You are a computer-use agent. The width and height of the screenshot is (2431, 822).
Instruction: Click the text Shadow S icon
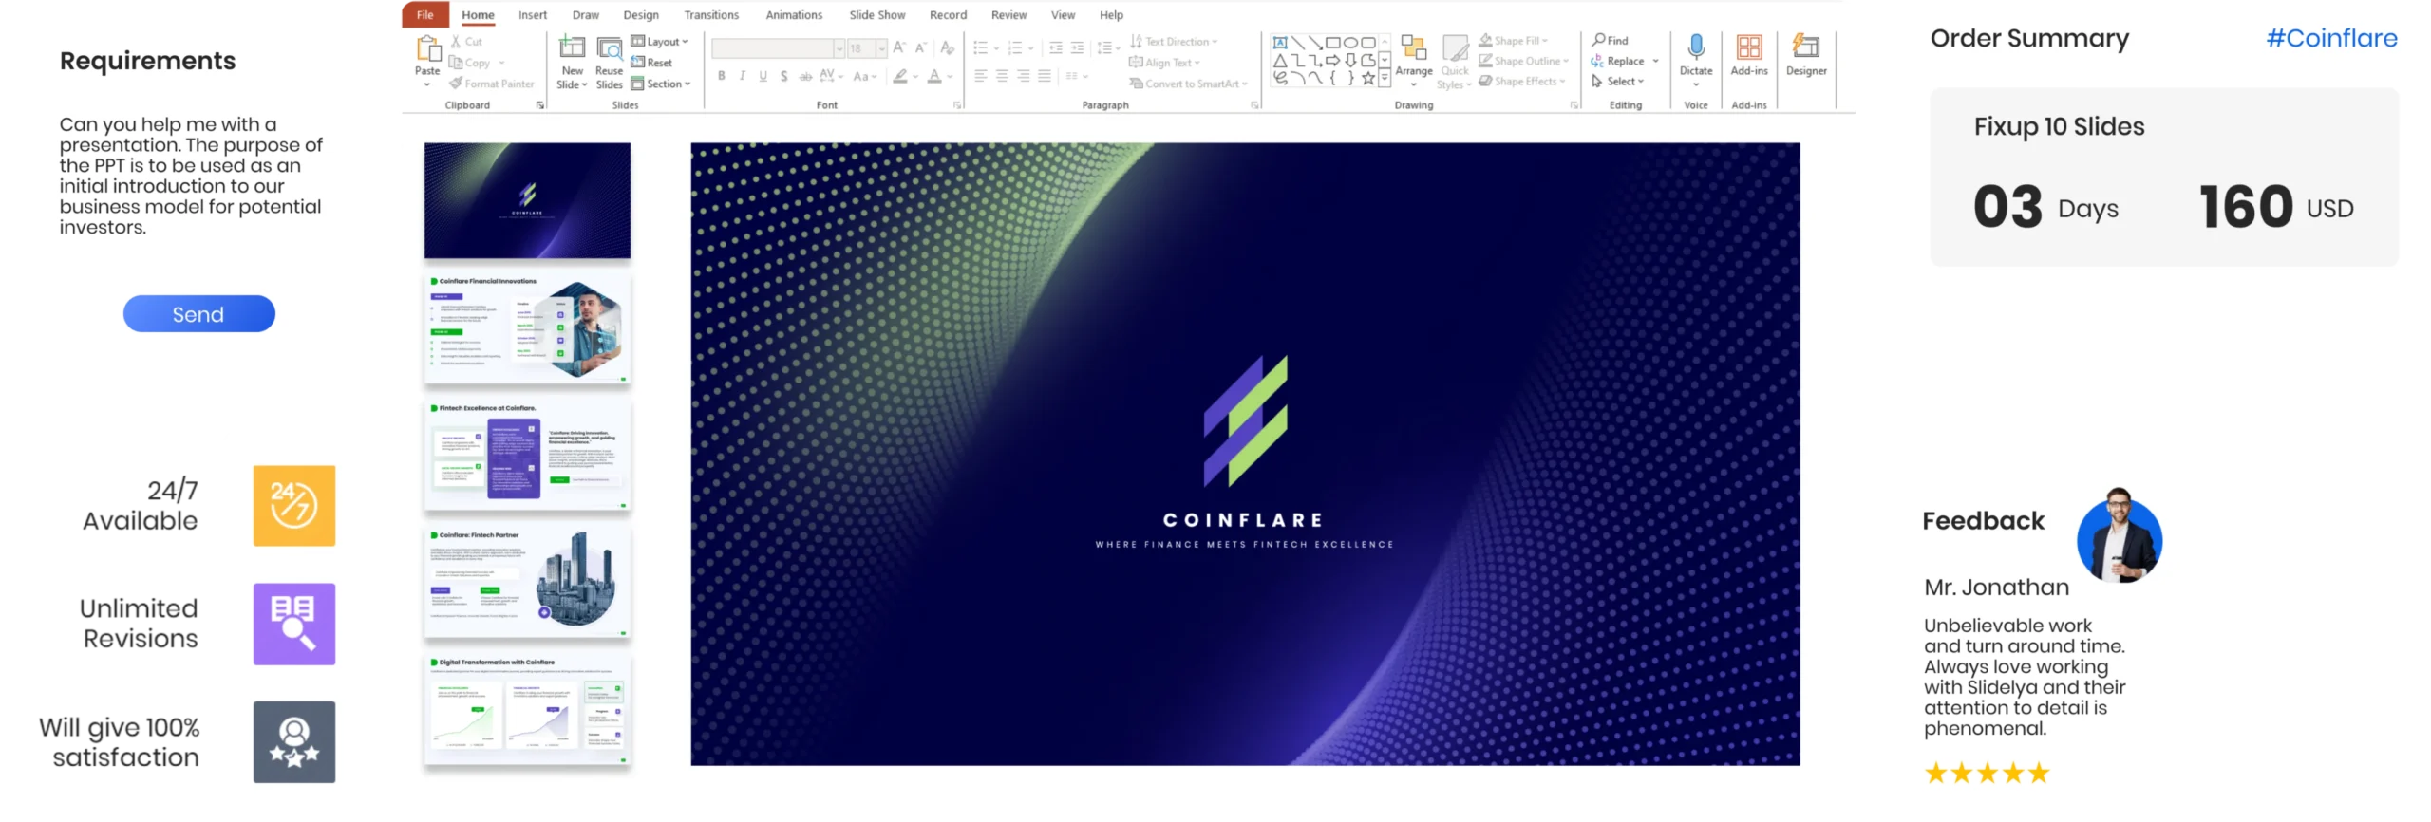tap(784, 76)
